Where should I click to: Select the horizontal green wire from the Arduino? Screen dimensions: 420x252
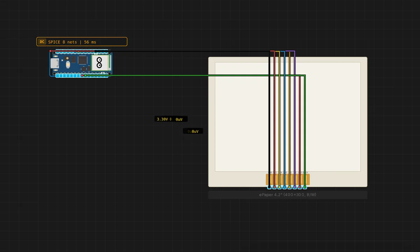click(195, 75)
